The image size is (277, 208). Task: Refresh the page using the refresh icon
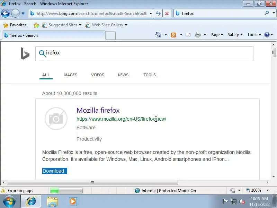point(158,14)
